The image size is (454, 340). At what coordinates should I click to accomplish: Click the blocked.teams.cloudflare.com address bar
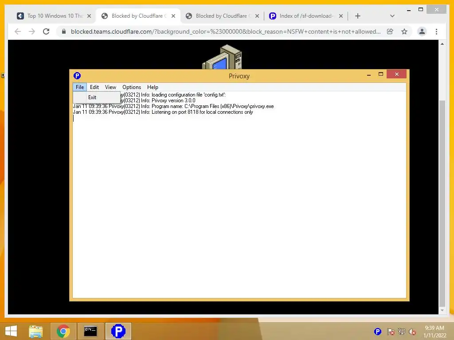click(225, 31)
